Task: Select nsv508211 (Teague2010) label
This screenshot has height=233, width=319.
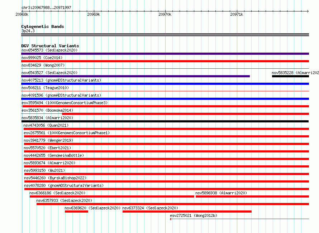Action: 45,88
